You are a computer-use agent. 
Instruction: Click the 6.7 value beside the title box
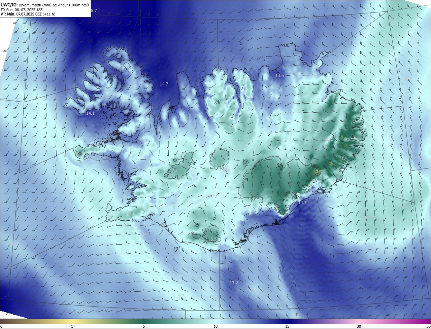94,11
